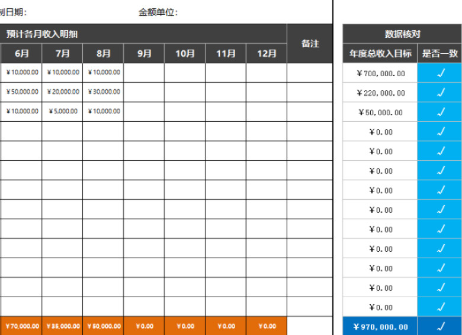
Task: Select the 预计各月收入明细 header cell
Action: point(143,34)
